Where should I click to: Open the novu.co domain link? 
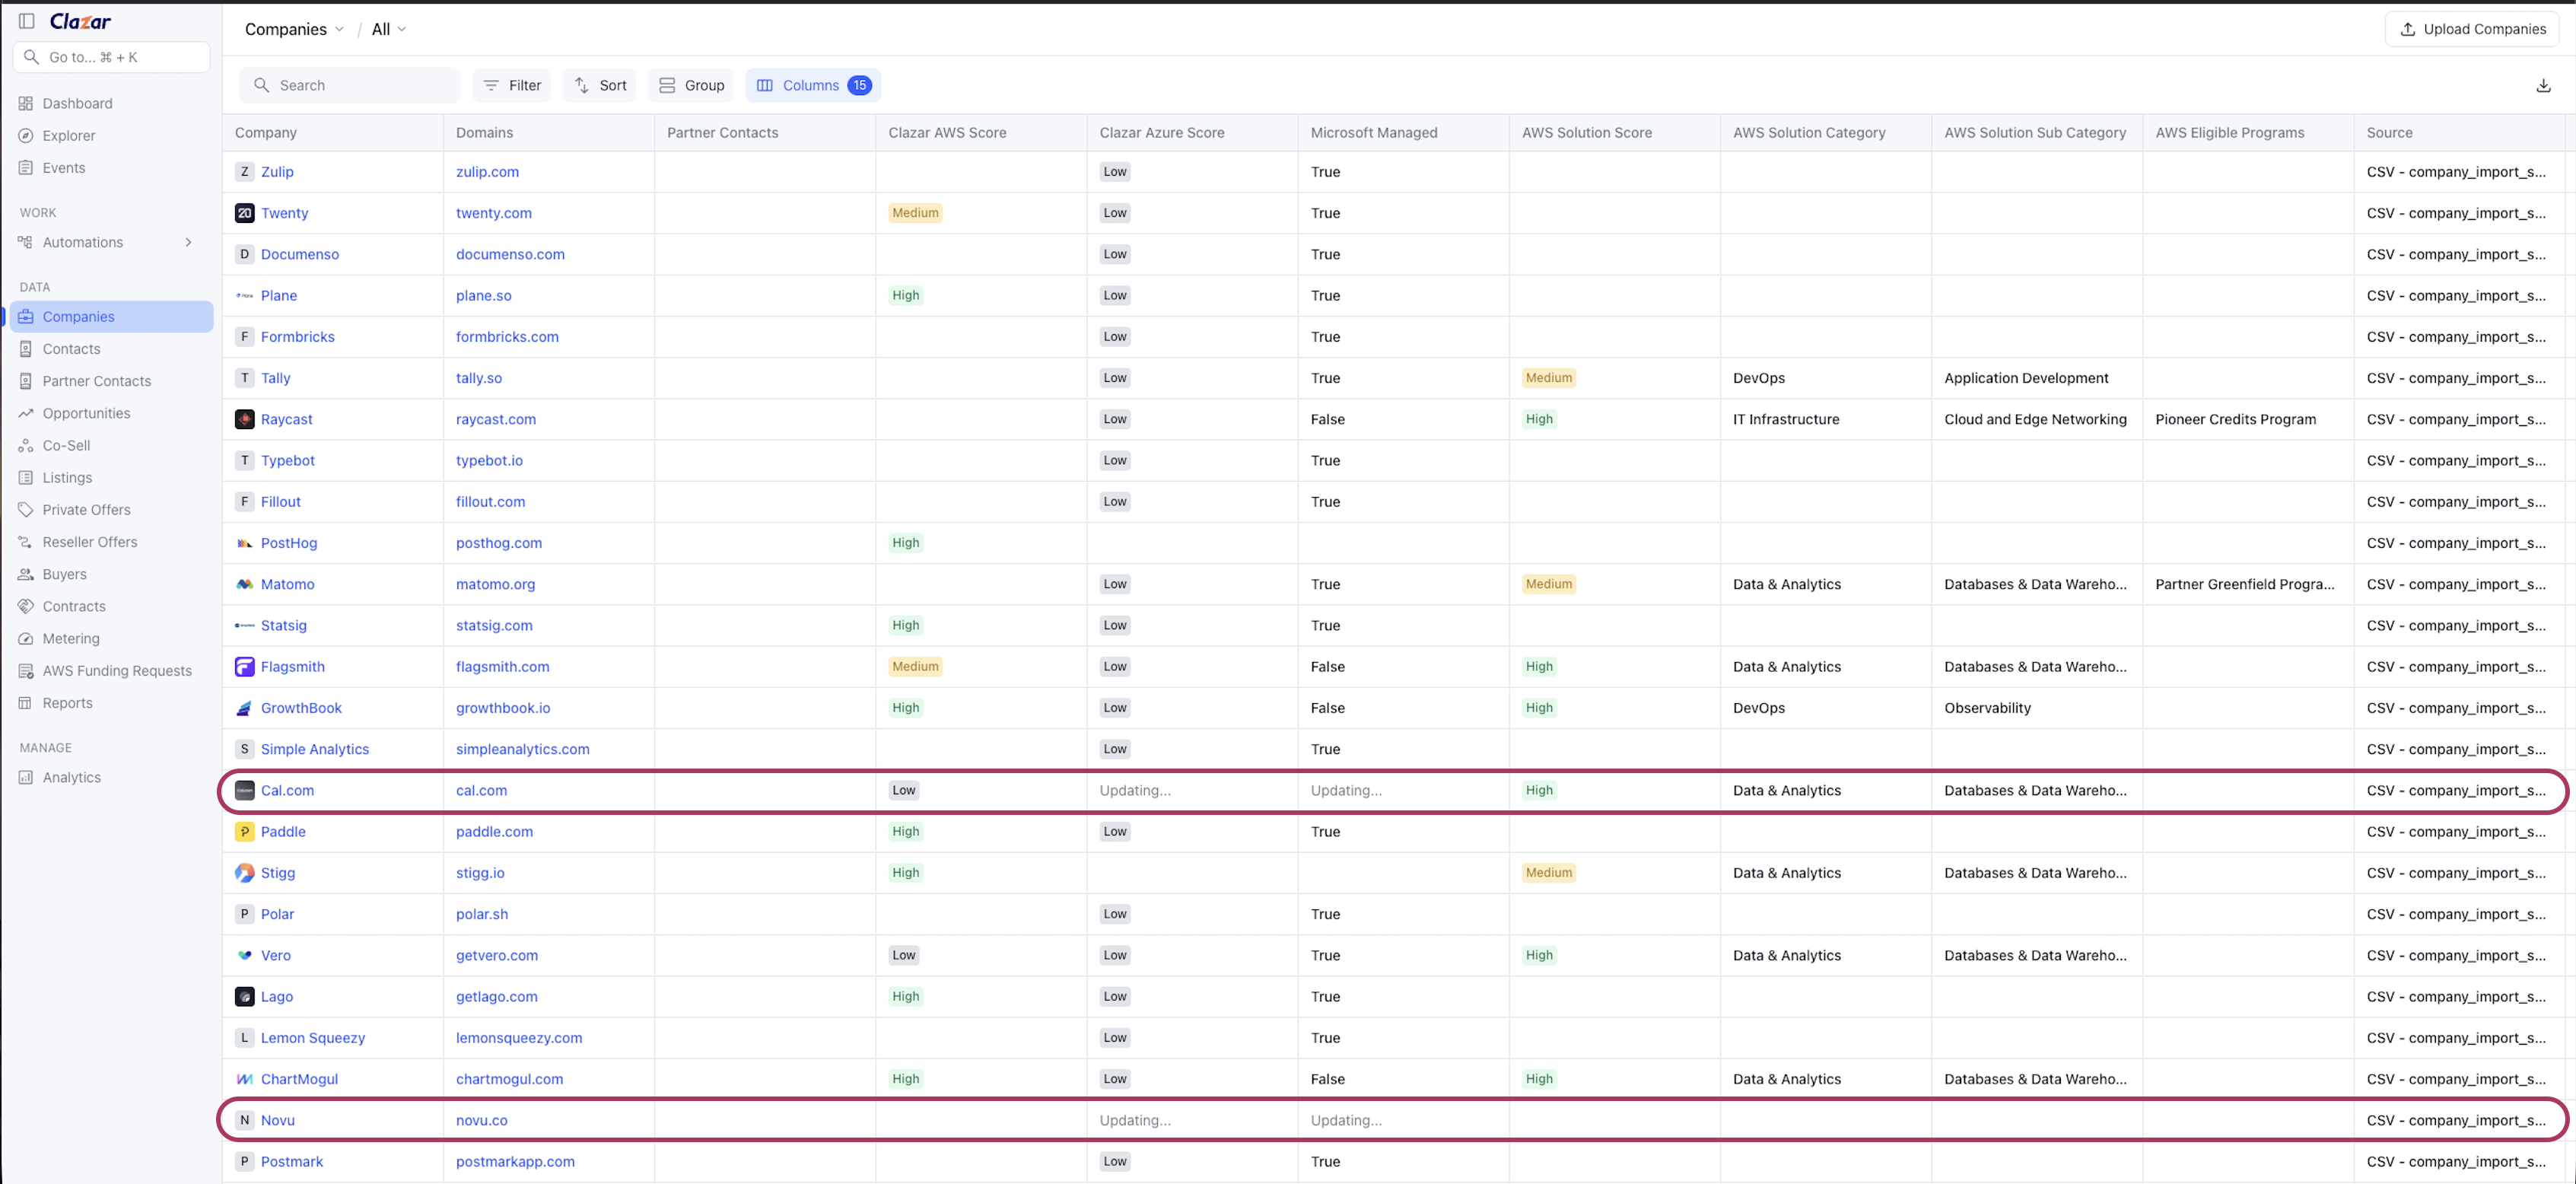tap(482, 1120)
